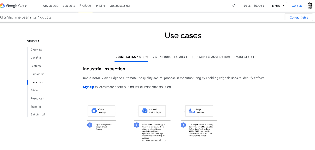
Task: Click the AutoML Vision Edge hexagon icon
Action: click(x=145, y=111)
